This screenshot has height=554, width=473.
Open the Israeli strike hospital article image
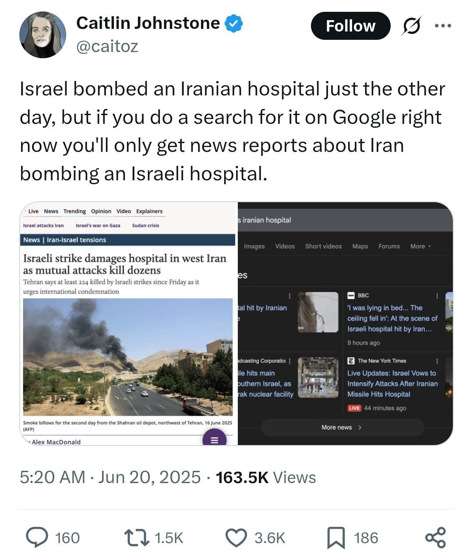pyautogui.click(x=127, y=357)
